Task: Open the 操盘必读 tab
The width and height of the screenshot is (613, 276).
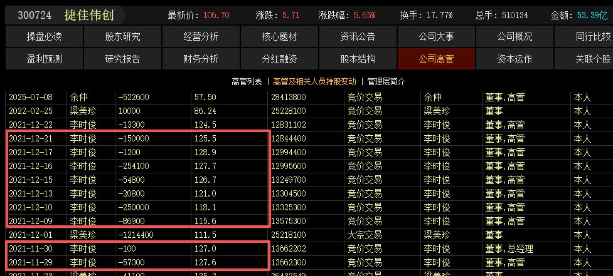Action: (x=44, y=37)
